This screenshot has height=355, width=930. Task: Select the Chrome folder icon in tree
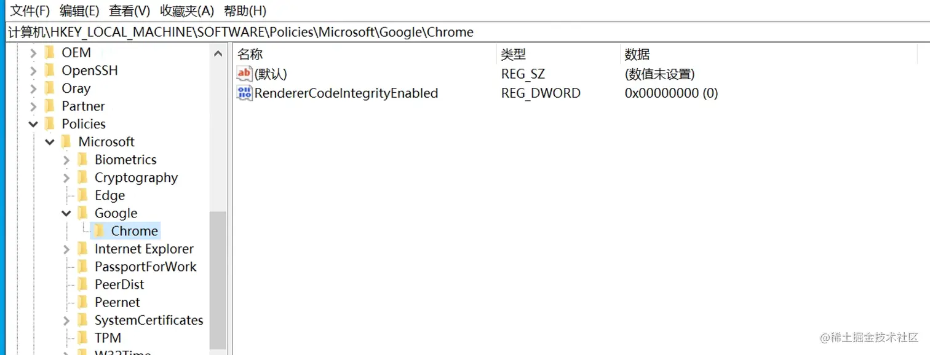click(x=99, y=231)
